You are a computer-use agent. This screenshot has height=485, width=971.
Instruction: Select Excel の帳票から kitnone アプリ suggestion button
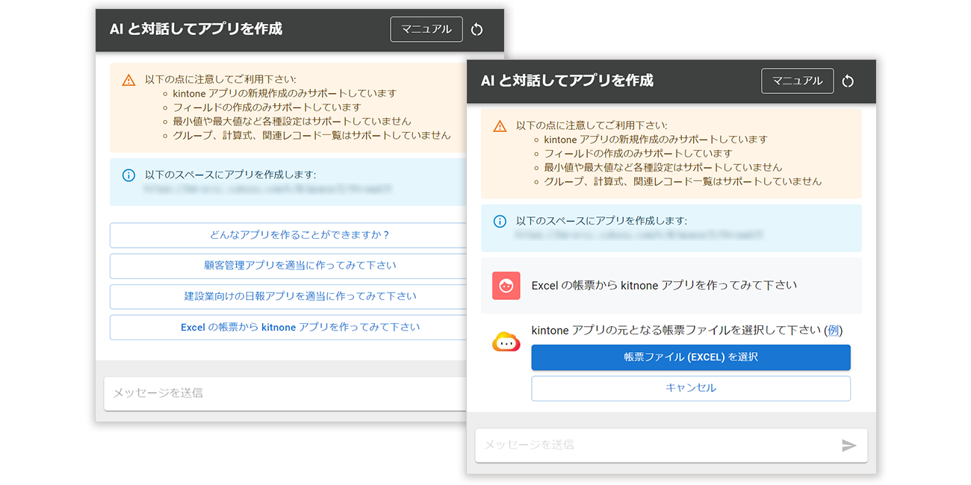[288, 327]
